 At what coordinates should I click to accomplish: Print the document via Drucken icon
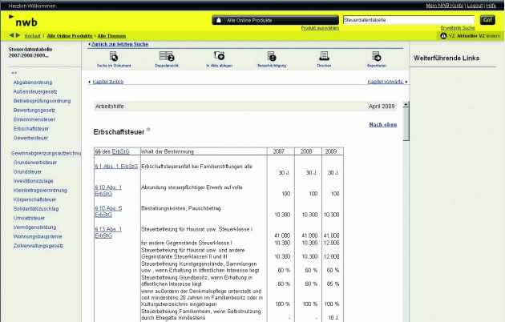click(x=324, y=55)
